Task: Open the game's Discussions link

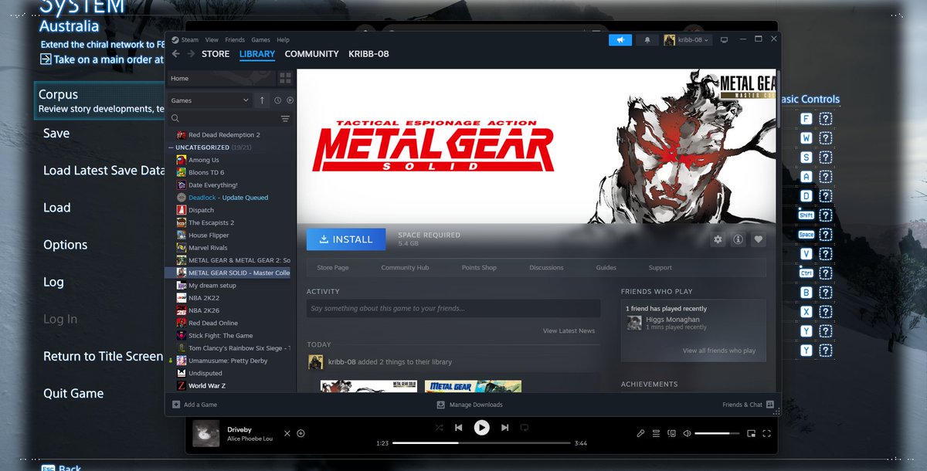Action: 546,268
